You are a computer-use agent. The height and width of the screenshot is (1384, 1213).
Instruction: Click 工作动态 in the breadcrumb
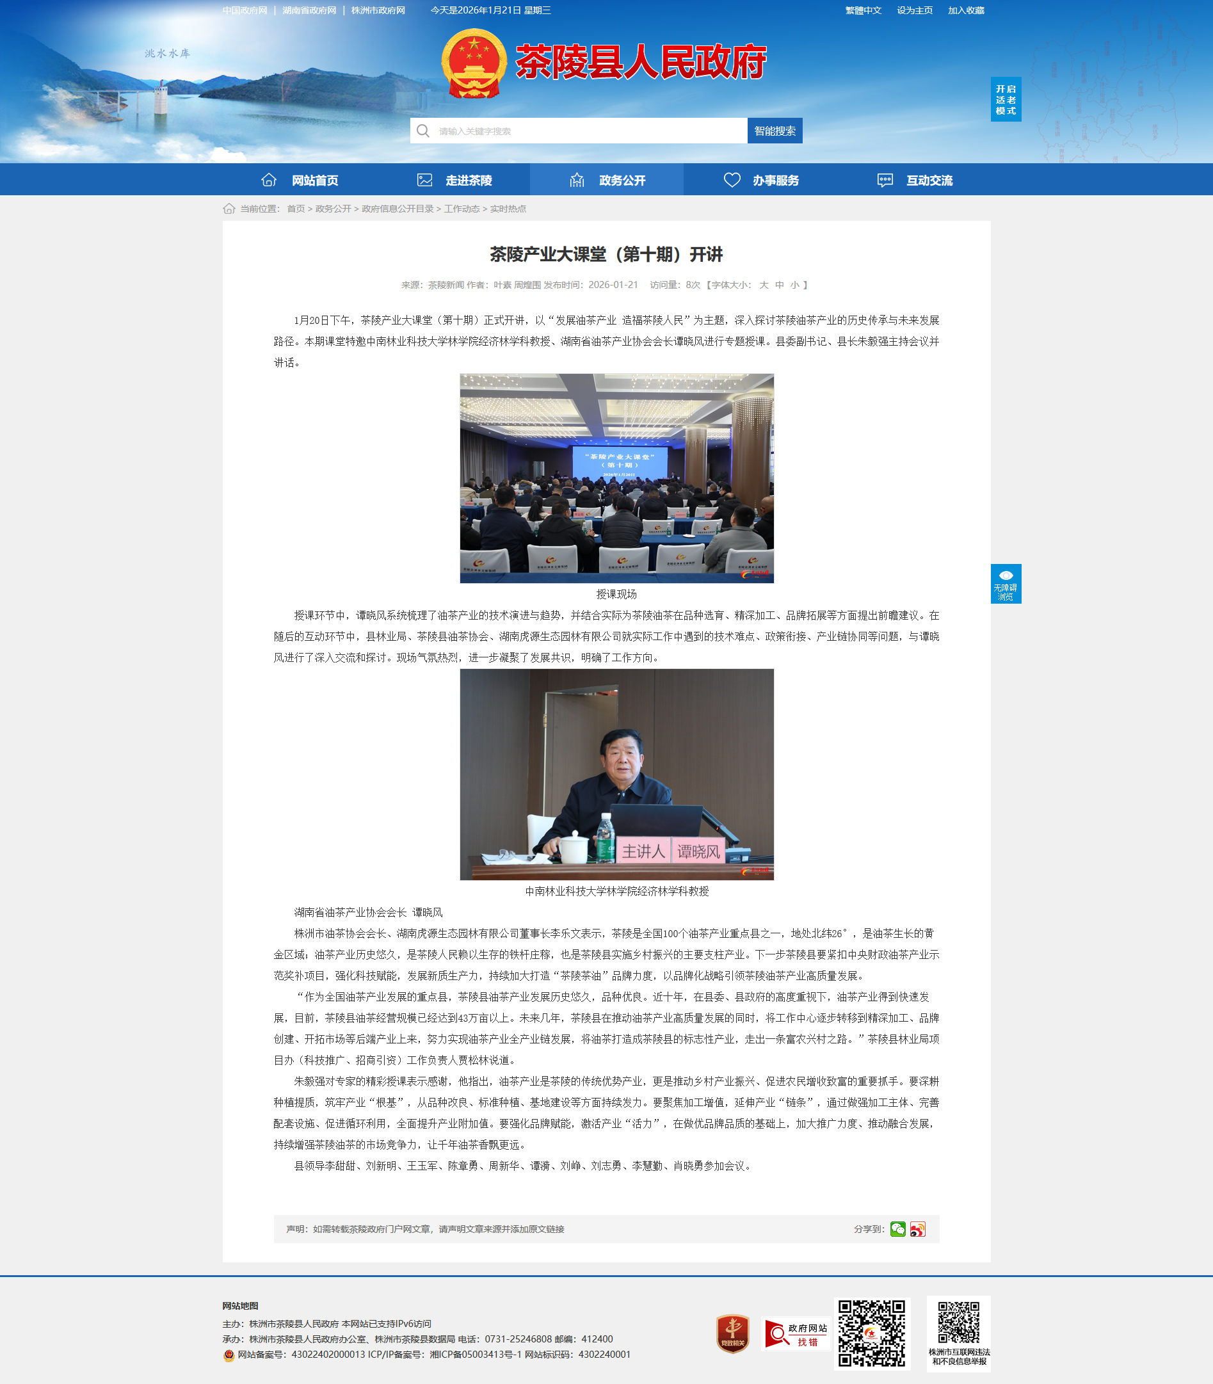462,209
